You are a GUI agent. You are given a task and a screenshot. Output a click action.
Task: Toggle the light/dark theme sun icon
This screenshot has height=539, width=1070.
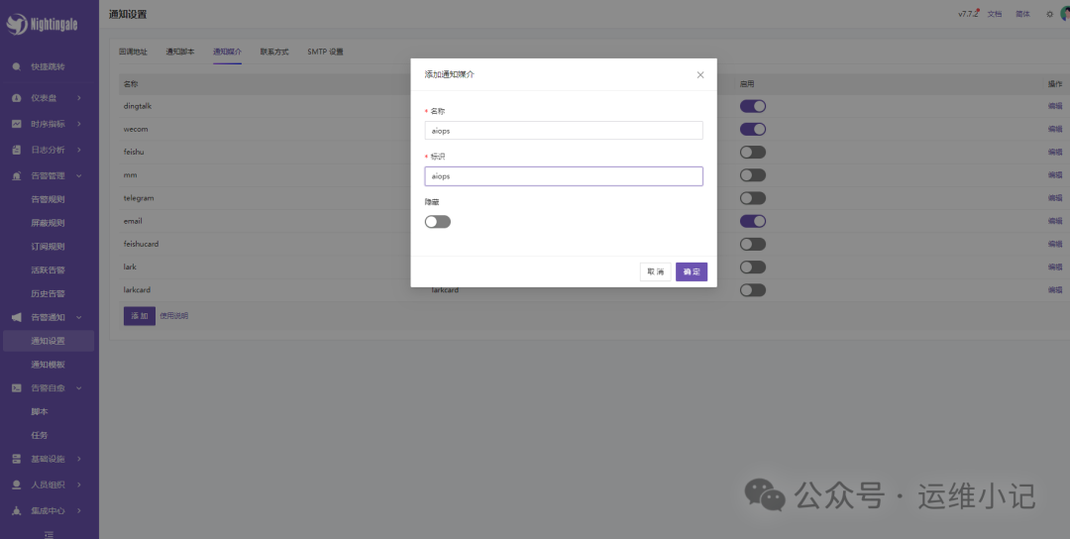tap(1049, 14)
